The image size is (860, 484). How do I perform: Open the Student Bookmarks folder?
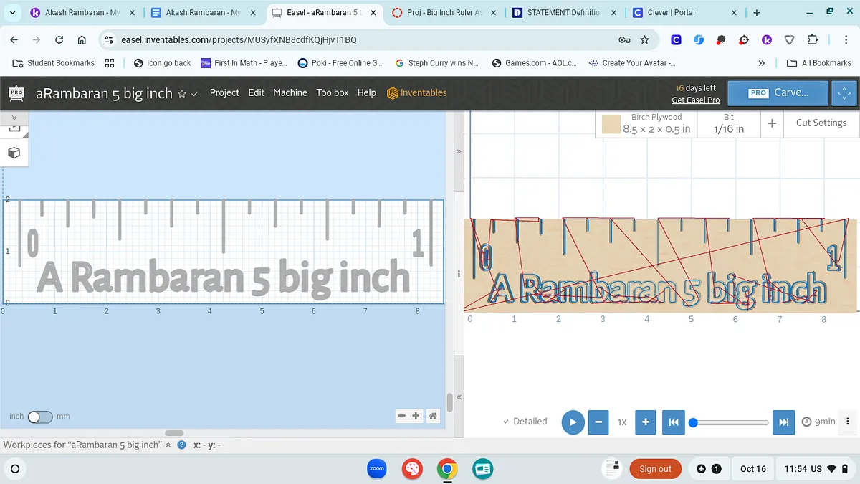click(54, 63)
